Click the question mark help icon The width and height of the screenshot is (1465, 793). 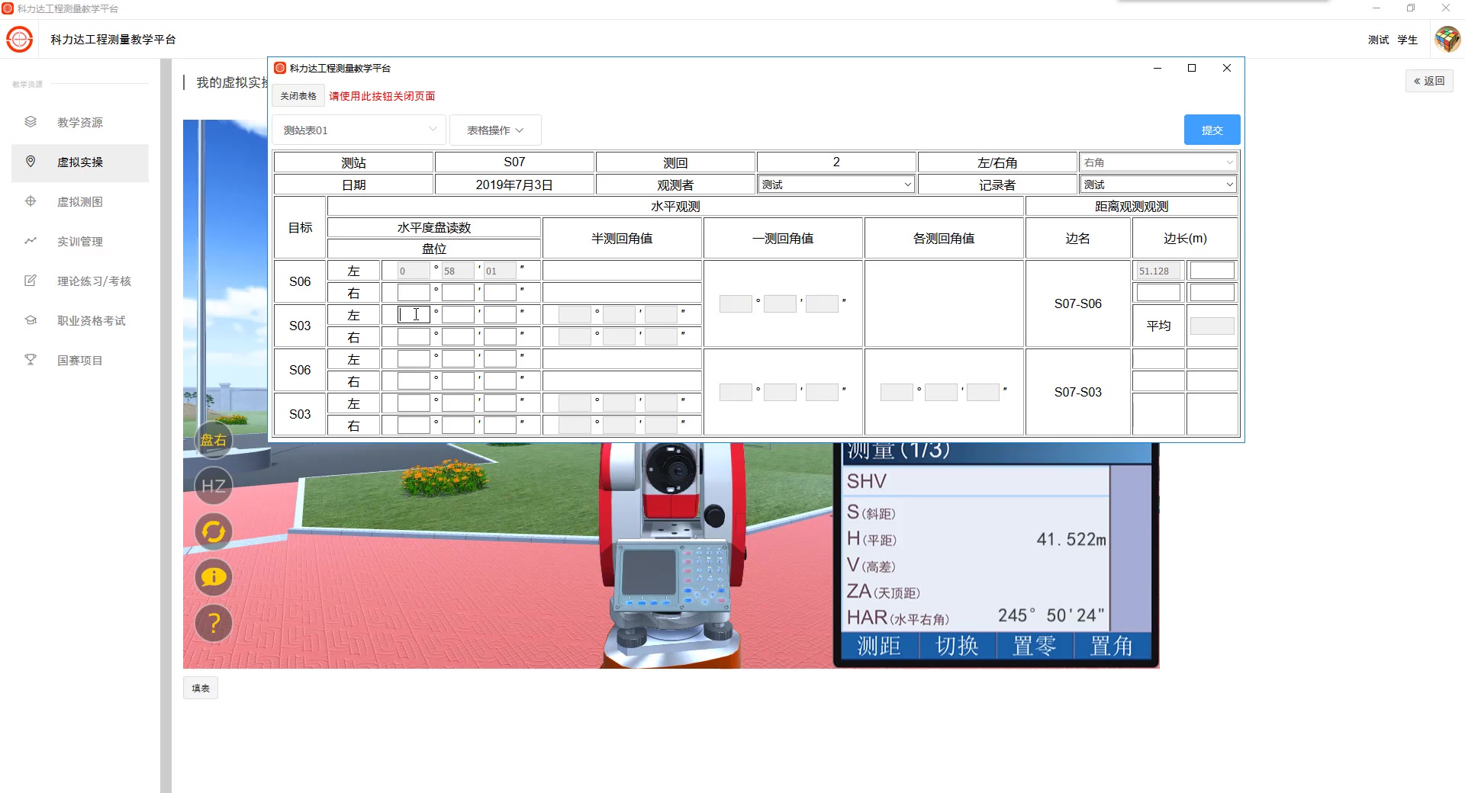214,624
